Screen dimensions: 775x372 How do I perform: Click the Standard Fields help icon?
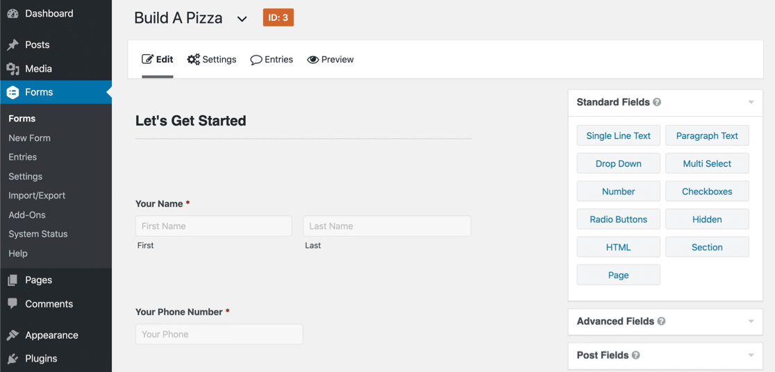coord(657,102)
